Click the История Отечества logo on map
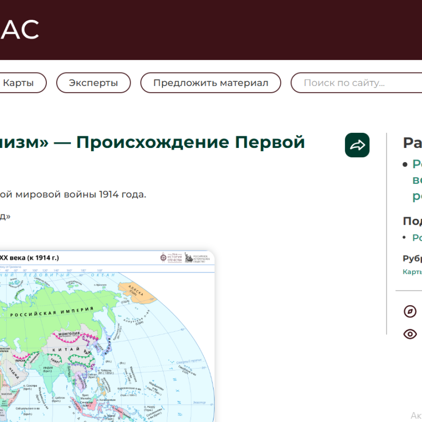 coord(171,257)
